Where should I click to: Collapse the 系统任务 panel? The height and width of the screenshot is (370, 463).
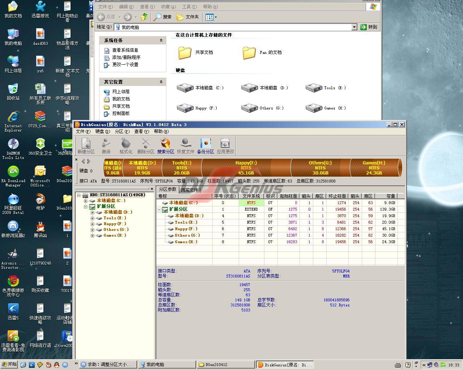click(161, 40)
